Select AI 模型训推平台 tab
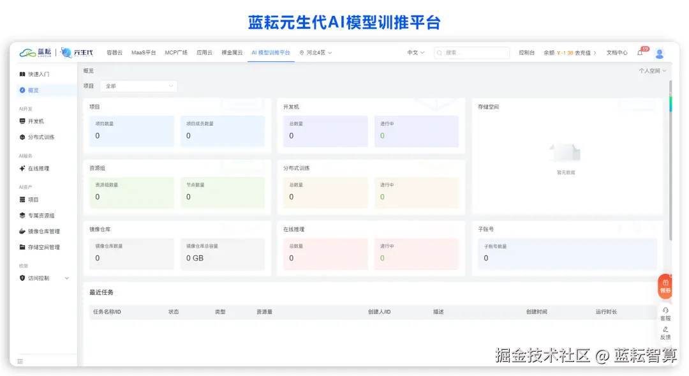The width and height of the screenshot is (689, 376). pos(270,53)
